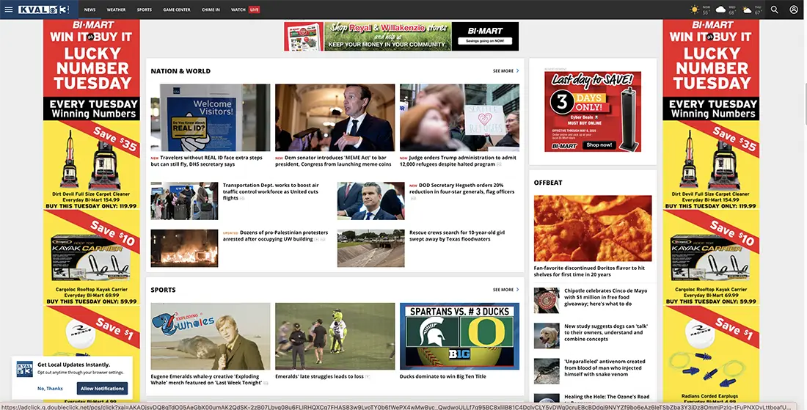
Task: Click the baseball mascot field thumbnail
Action: coord(335,337)
